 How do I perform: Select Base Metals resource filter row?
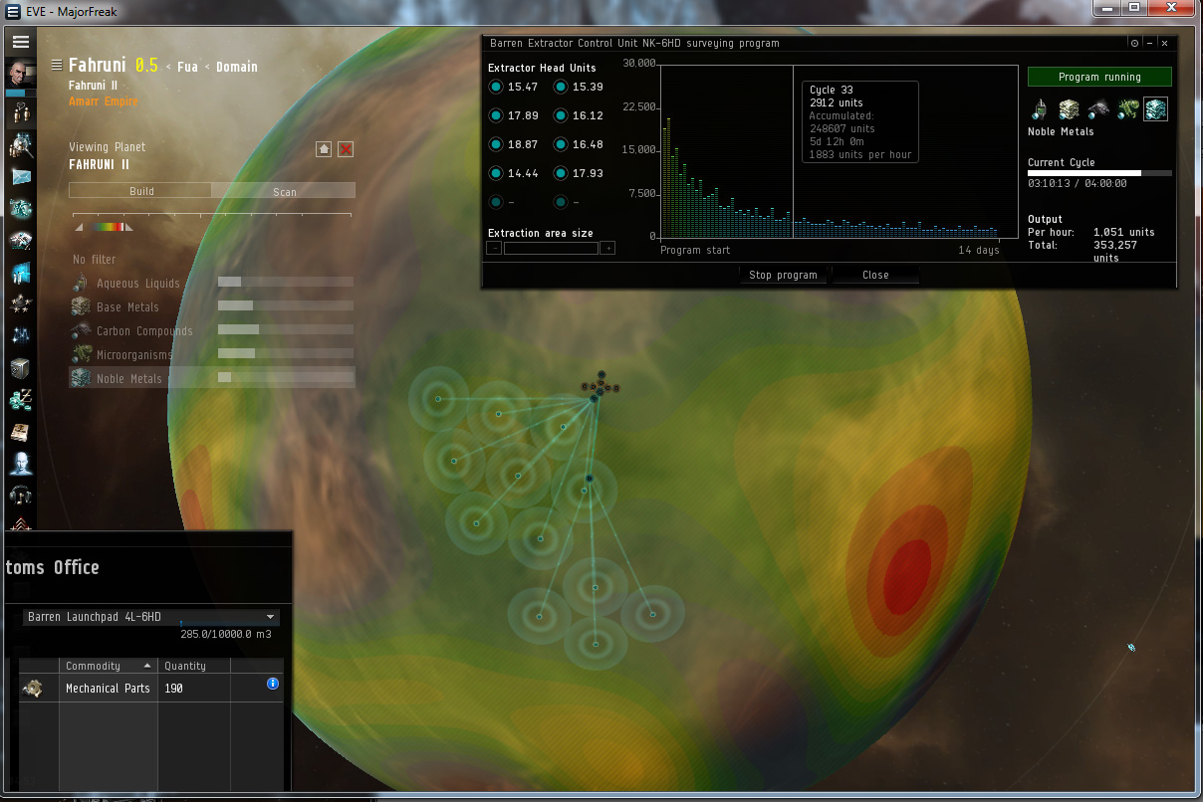coord(211,307)
